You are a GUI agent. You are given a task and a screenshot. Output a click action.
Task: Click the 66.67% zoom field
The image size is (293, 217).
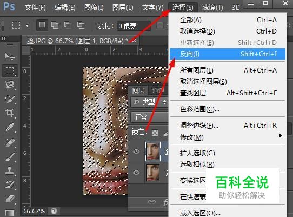tap(34, 212)
